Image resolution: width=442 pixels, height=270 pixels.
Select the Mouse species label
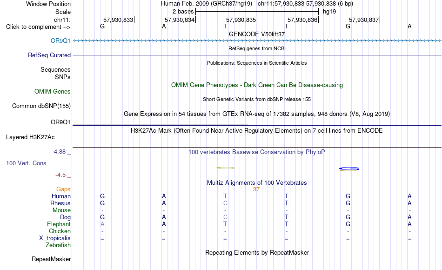pos(61,210)
